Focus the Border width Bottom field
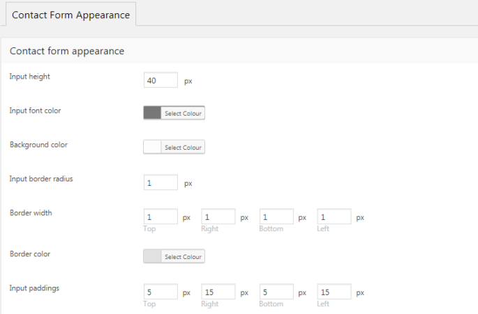The image size is (478, 314). [276, 217]
